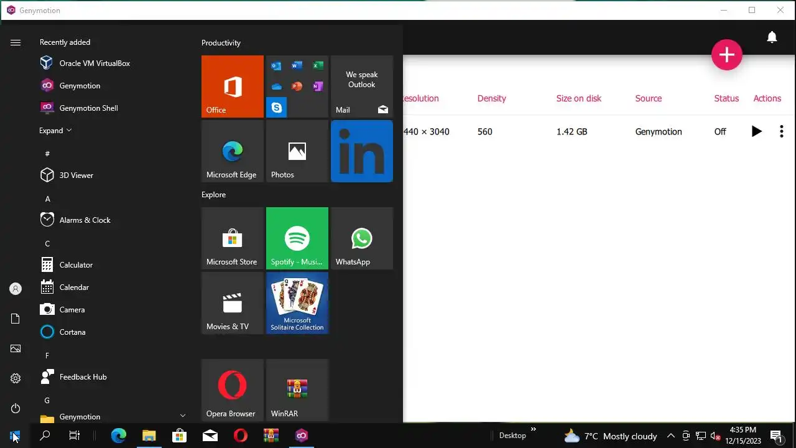Open File Explorer on the taskbar
This screenshot has height=448, width=796.
coord(149,436)
